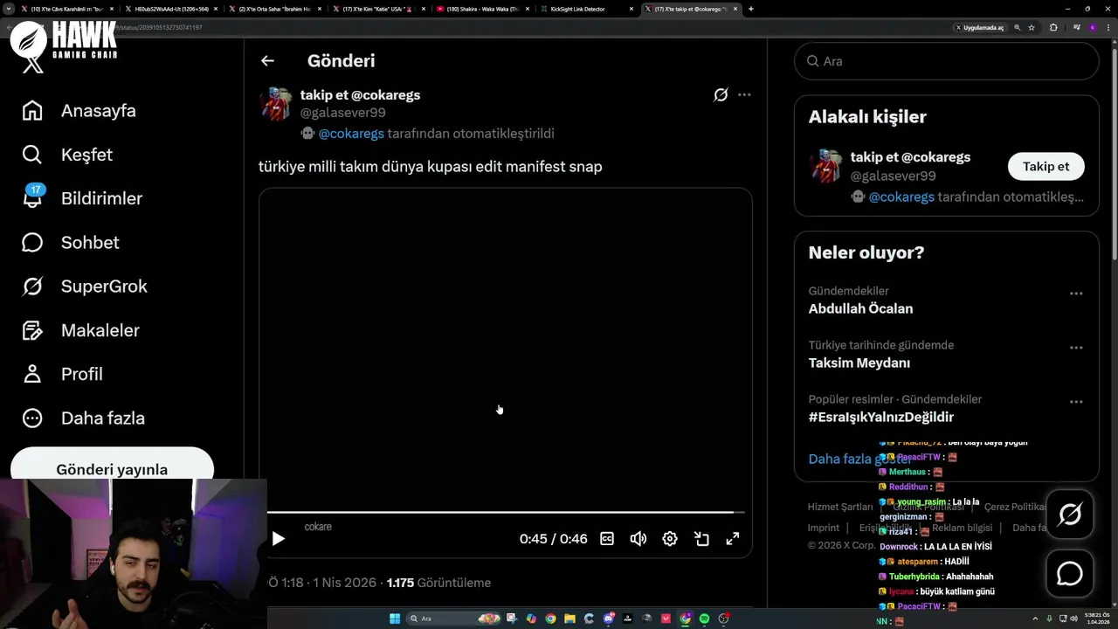Screen dimensions: 1118x629
Task: Open Spotify from taskbar
Action: pos(705,619)
